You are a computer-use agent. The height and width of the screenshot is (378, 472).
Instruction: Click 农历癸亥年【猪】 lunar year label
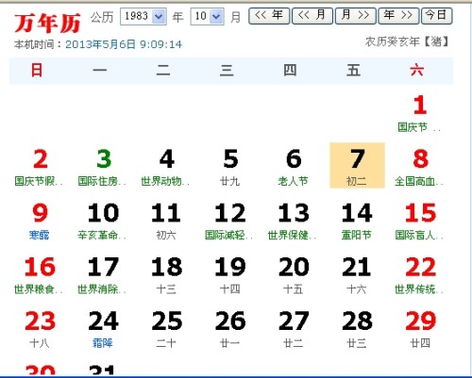(x=407, y=41)
